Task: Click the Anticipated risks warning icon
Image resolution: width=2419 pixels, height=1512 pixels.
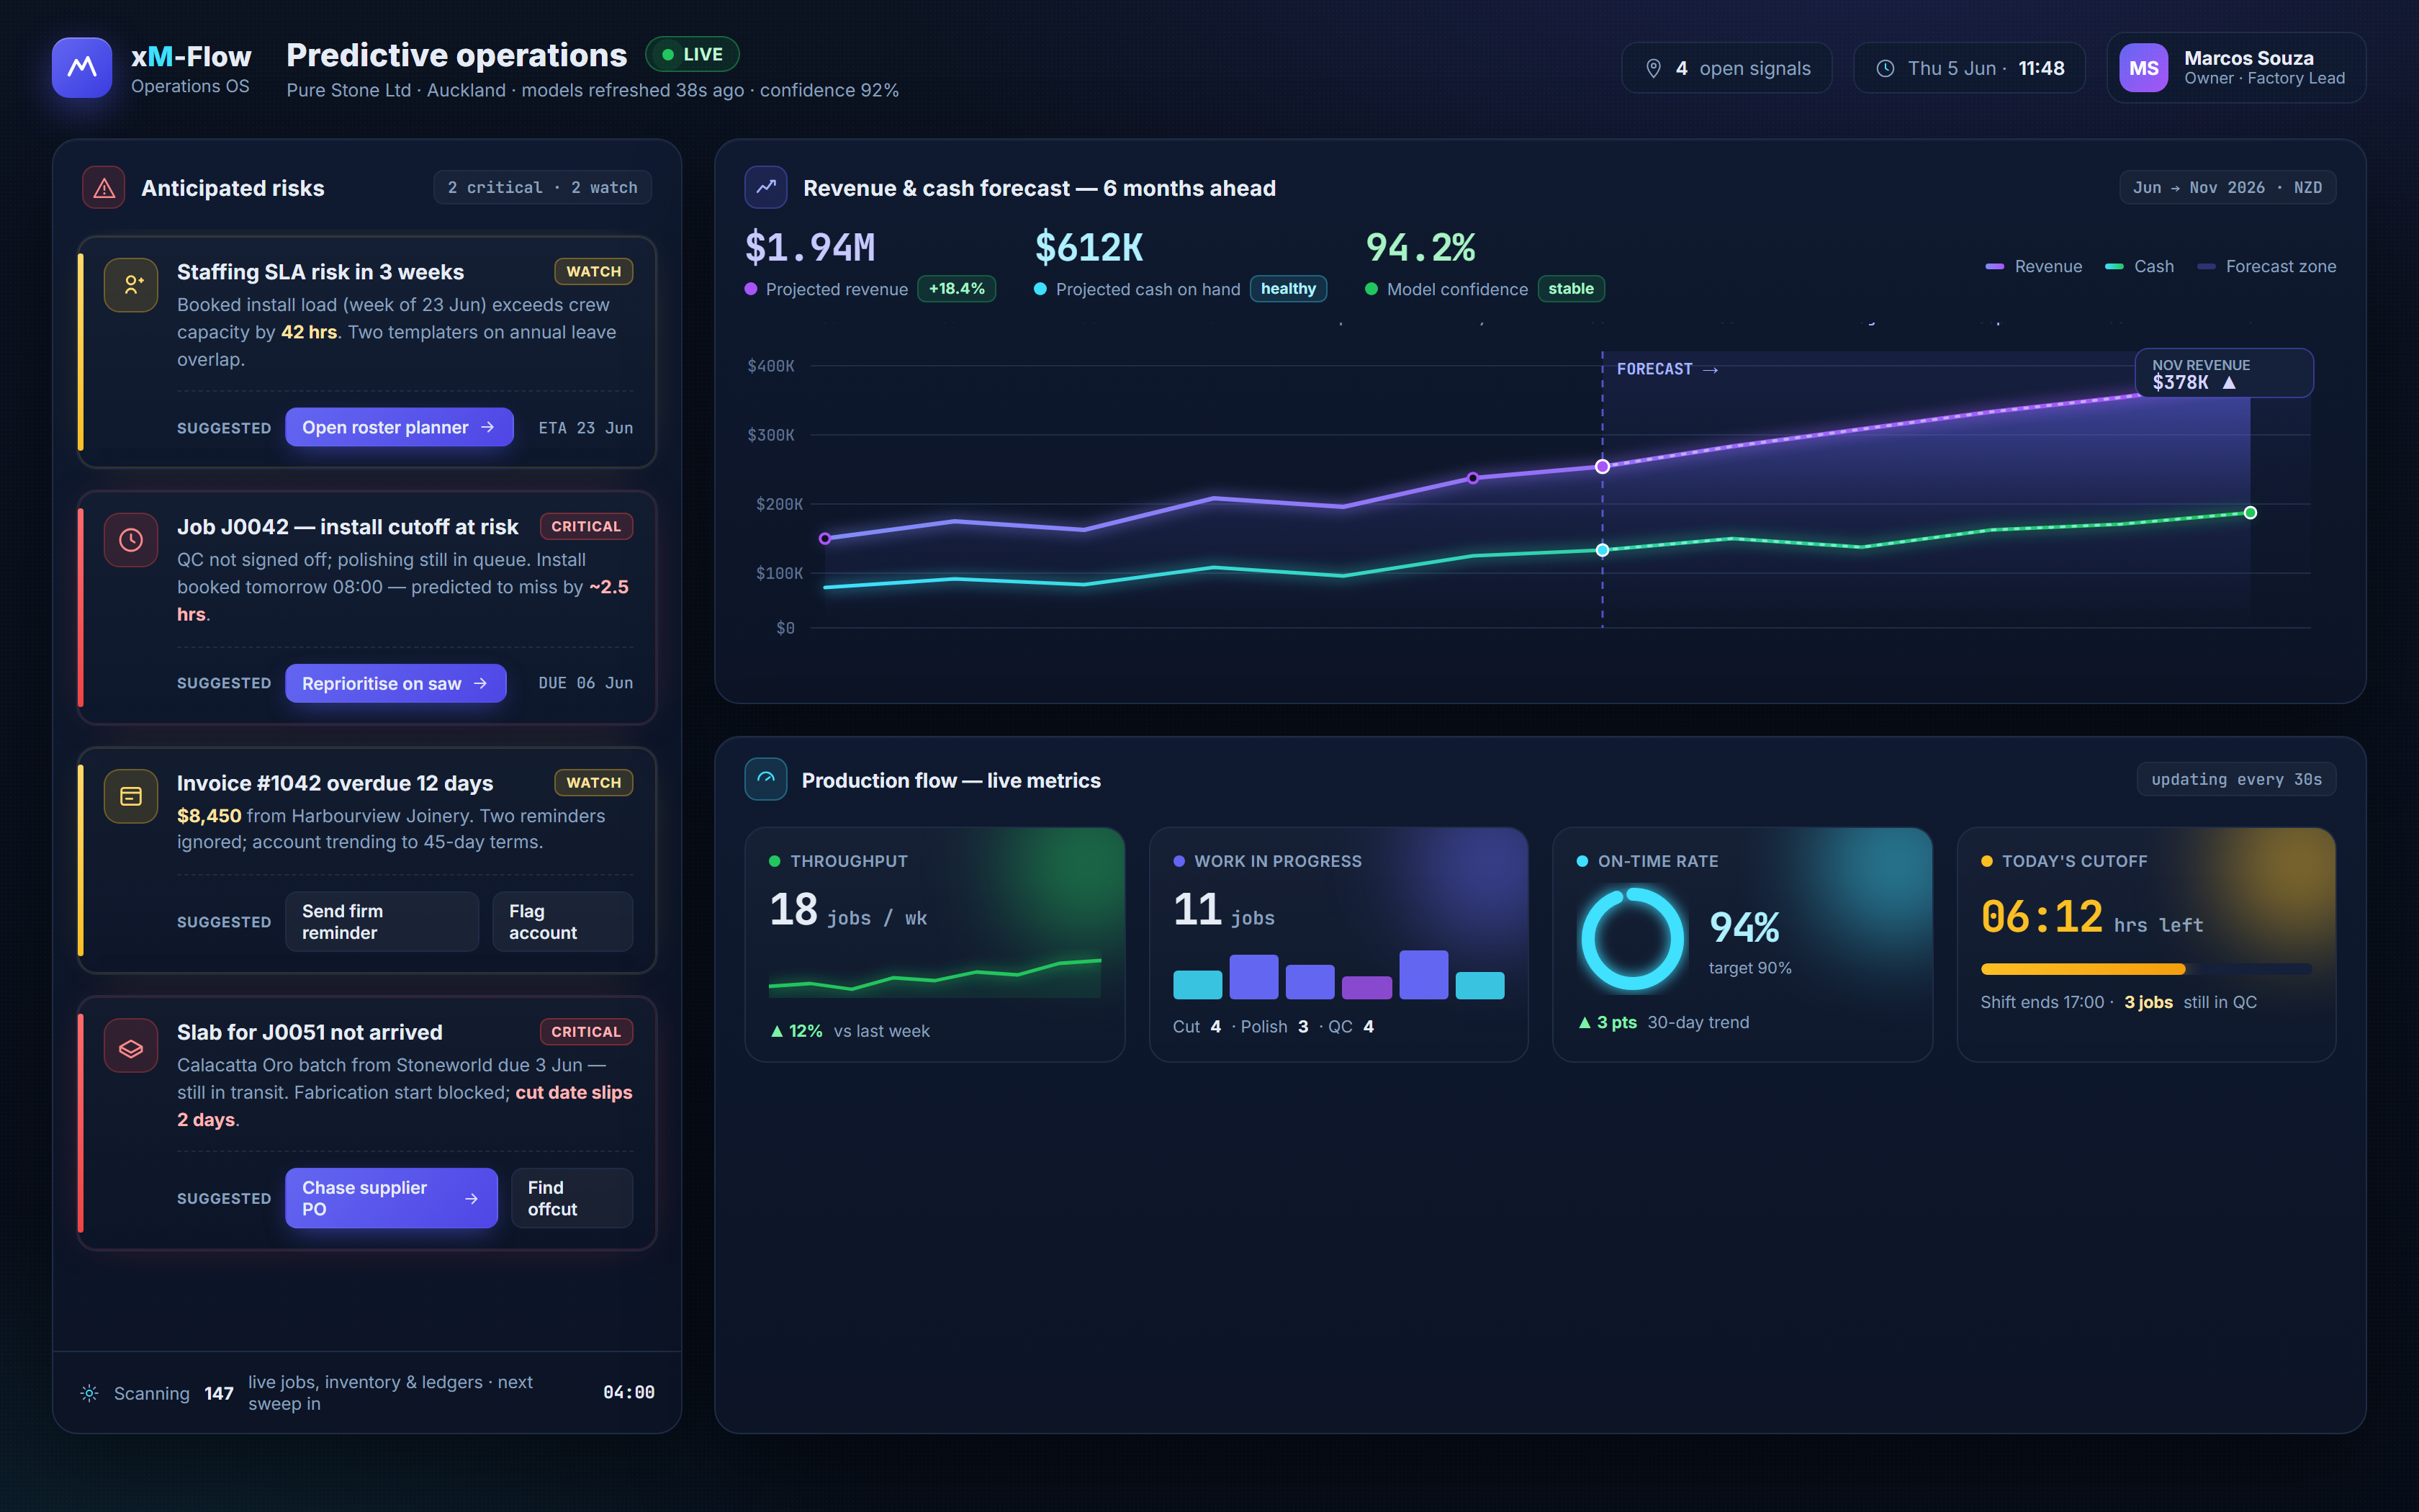Action: coord(104,188)
